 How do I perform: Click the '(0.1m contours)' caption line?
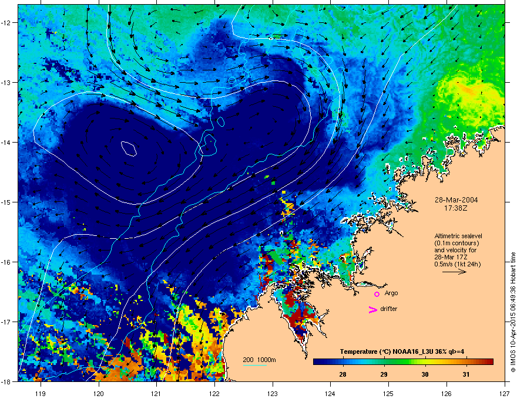(x=456, y=243)
